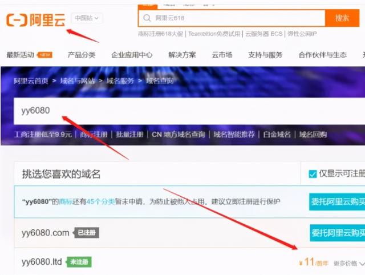Click 委托阿里云购买 in the trademark notice row
This screenshot has width=365, height=275.
[x=336, y=202]
